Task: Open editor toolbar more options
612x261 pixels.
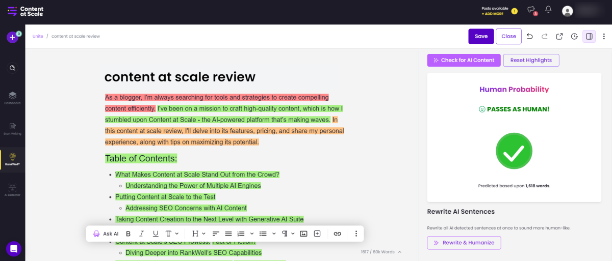Action: (356, 234)
